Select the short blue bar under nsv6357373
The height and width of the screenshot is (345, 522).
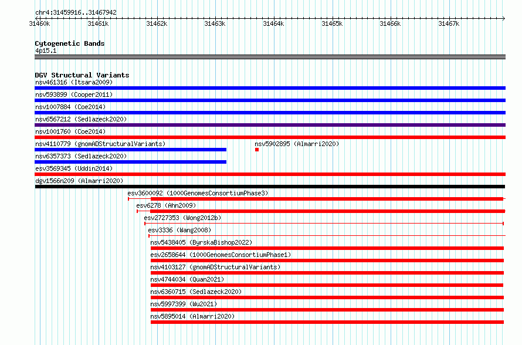click(130, 162)
